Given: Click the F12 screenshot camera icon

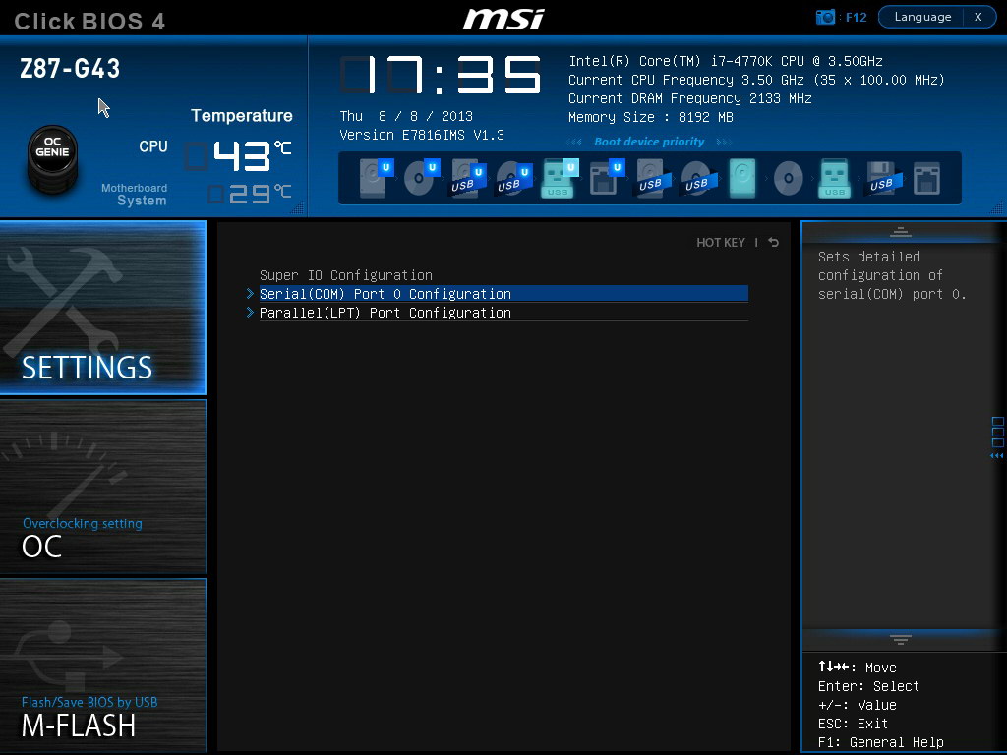Looking at the screenshot, I should click(x=825, y=17).
